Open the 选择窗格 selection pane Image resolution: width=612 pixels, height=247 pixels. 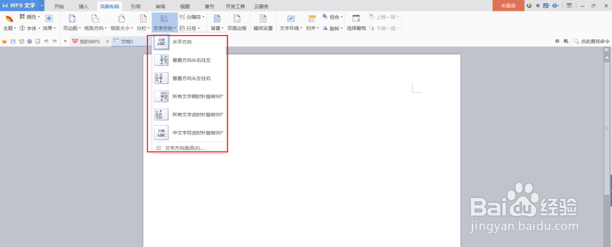coord(356,23)
